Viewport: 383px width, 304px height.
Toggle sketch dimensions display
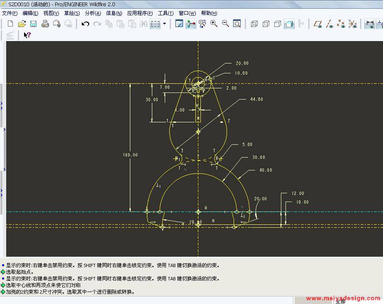(369, 24)
